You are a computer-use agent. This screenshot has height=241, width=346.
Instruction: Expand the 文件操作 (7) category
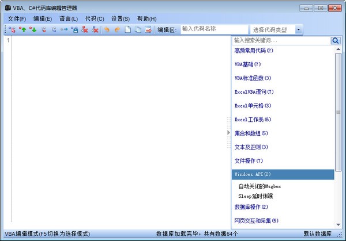[x=249, y=161]
